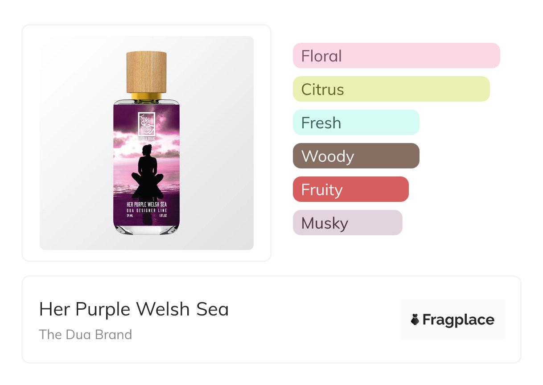
Task: Click the Fragplace wordmark text
Action: point(458,319)
